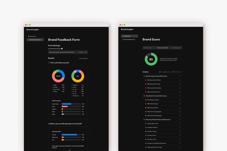Click Copy next to the share link

(86, 52)
